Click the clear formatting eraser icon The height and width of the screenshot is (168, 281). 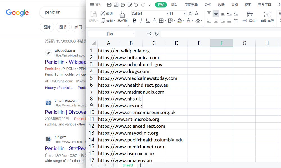point(198,21)
